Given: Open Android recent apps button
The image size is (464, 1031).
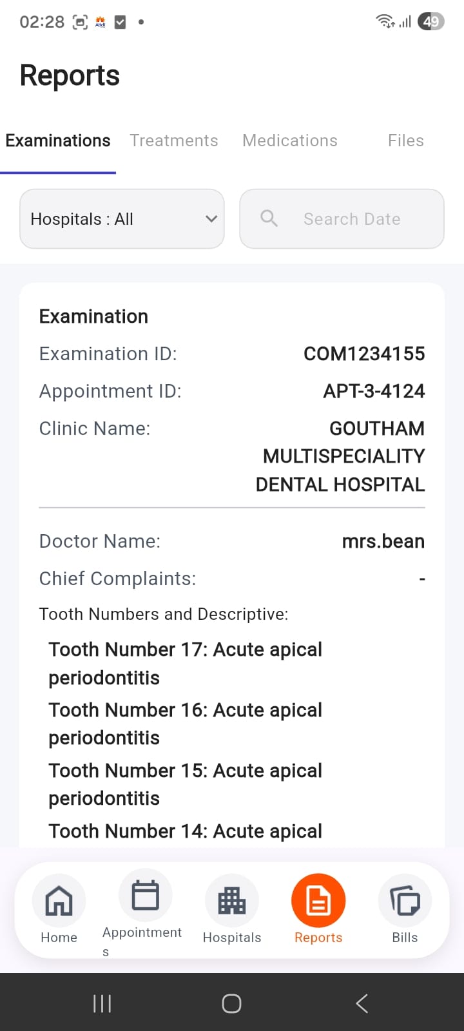Looking at the screenshot, I should click(102, 1003).
